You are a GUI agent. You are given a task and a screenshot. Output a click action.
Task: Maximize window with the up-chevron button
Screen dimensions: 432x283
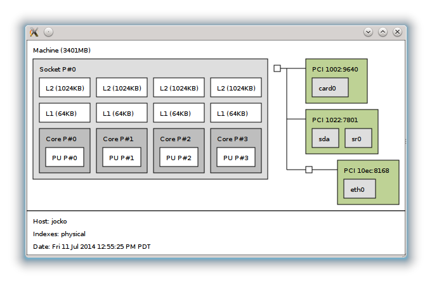(x=383, y=32)
